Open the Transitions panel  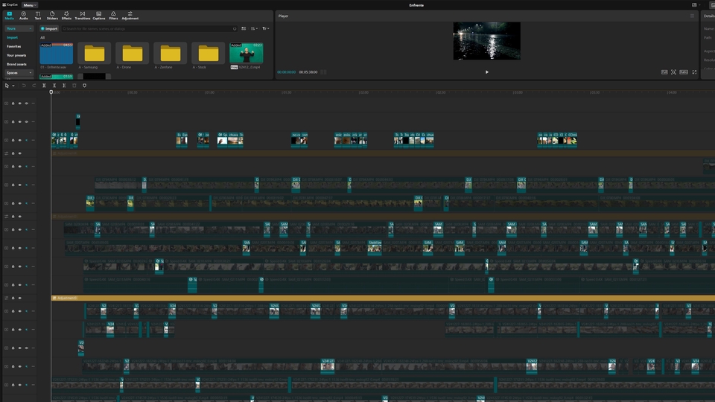pos(82,15)
